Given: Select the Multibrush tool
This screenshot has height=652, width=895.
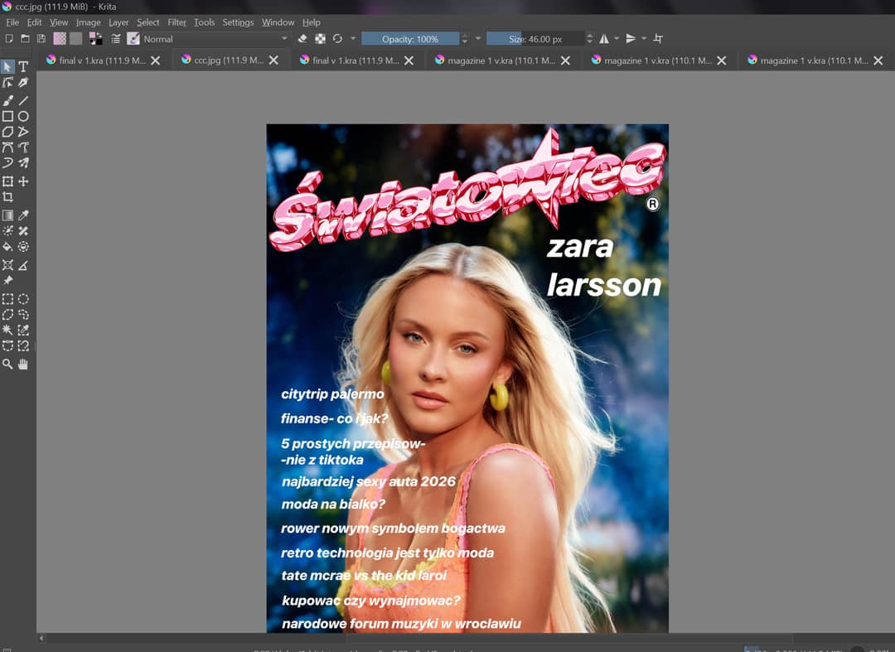Looking at the screenshot, I should click(23, 162).
